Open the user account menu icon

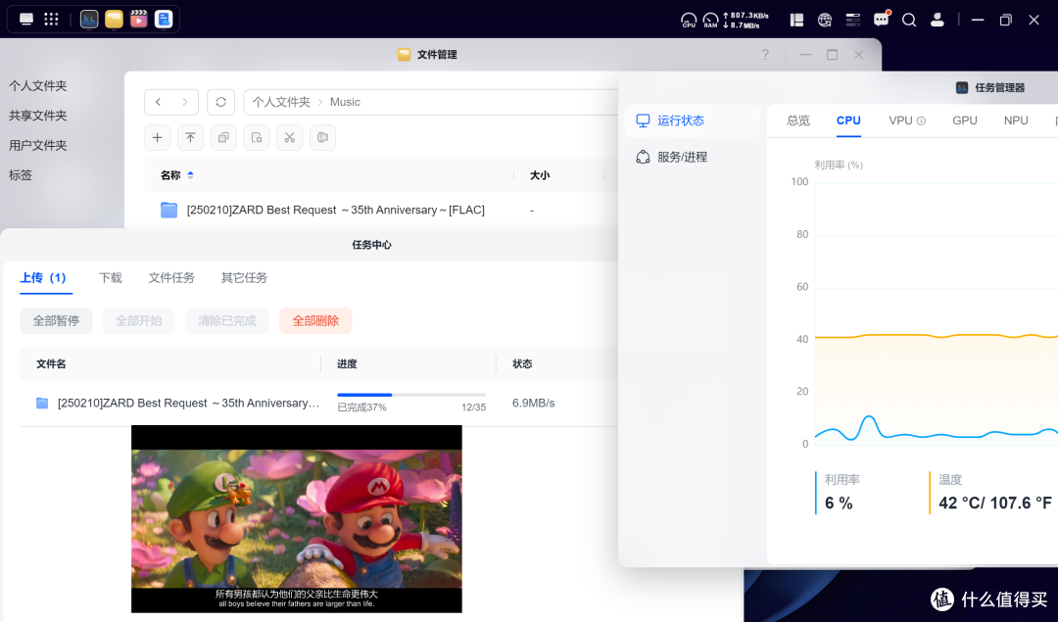(938, 21)
